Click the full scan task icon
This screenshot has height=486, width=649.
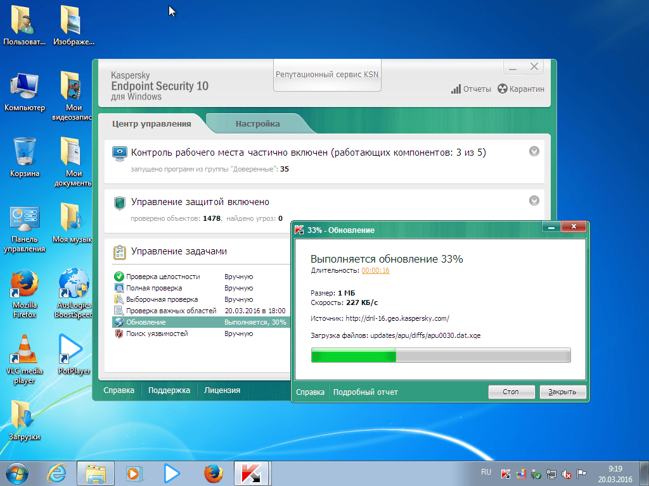tap(119, 288)
